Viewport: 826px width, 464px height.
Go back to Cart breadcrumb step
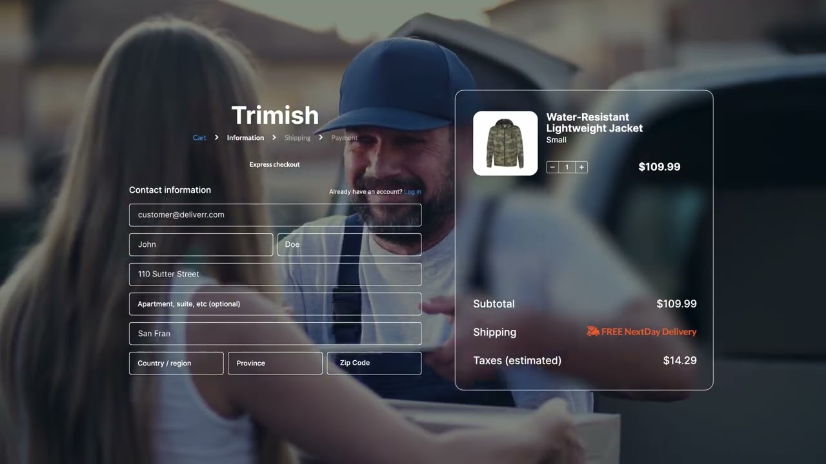(x=199, y=137)
